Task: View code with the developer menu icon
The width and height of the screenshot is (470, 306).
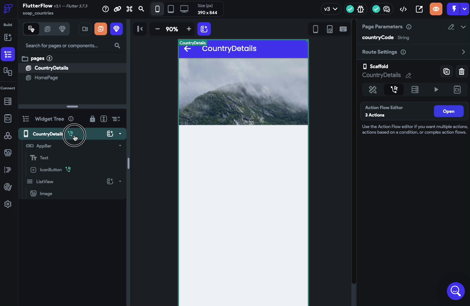Action: (x=403, y=9)
